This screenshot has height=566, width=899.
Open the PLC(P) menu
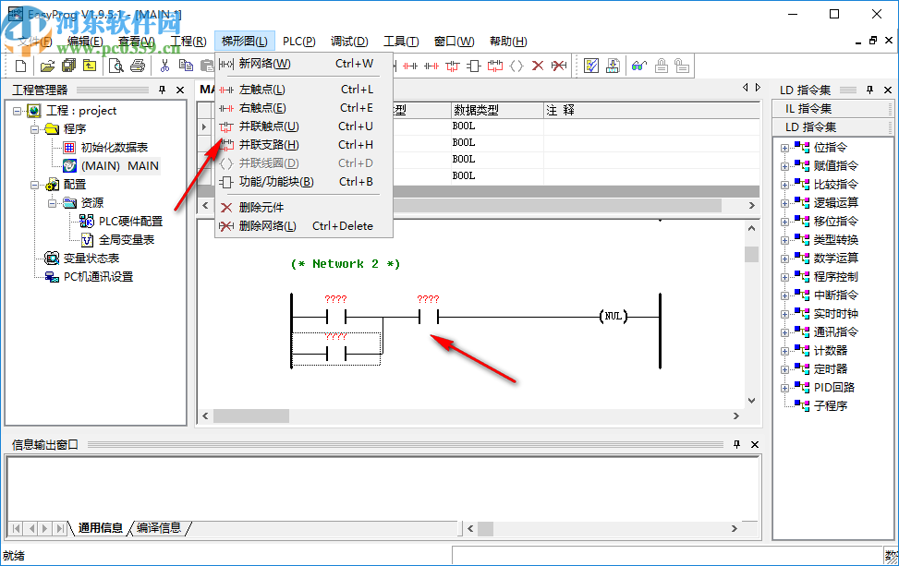[x=298, y=42]
